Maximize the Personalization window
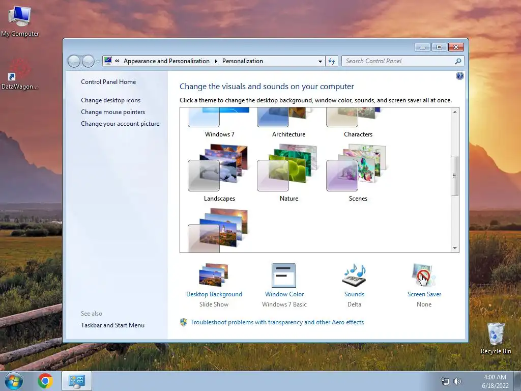The height and width of the screenshot is (391, 521). point(439,47)
